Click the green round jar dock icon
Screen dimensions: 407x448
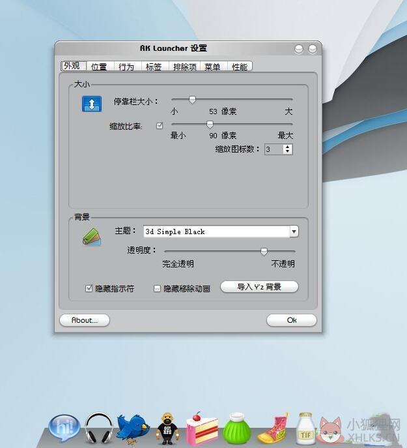pyautogui.click(x=236, y=428)
